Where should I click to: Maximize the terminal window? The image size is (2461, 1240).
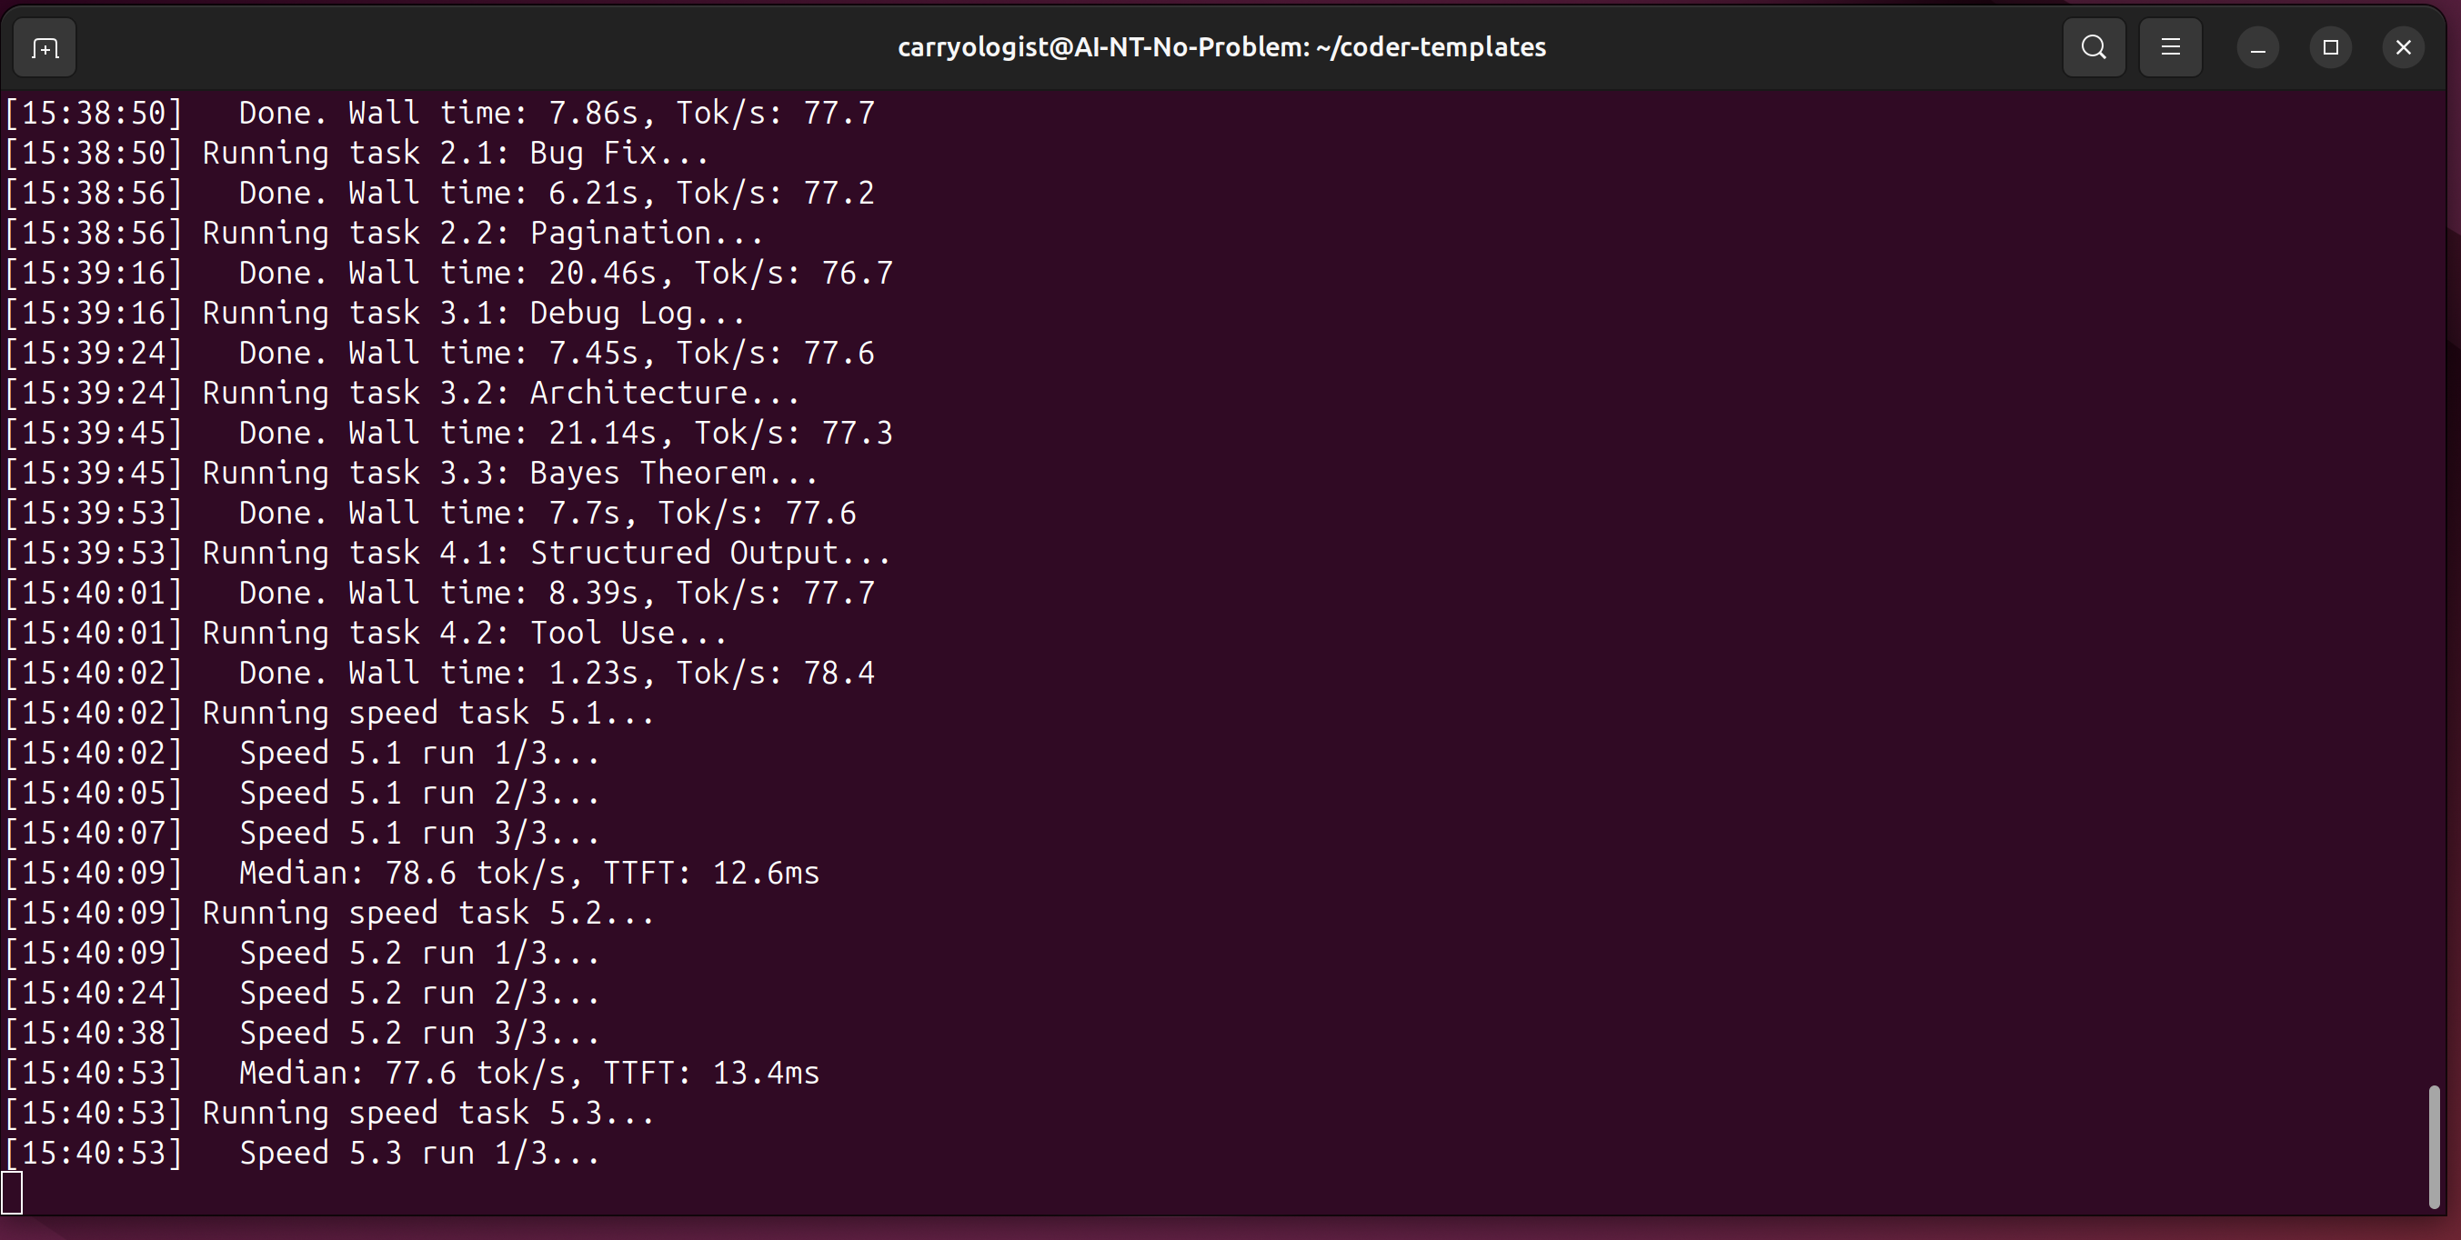[2330, 48]
